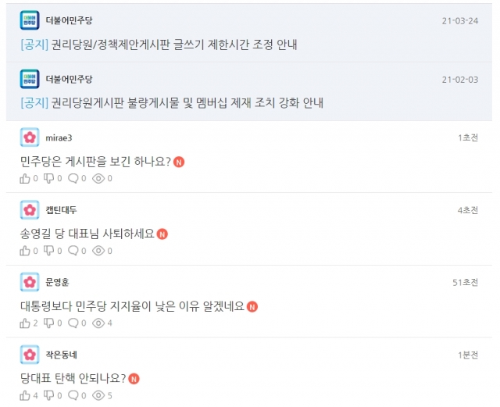Open the post 송영길 당 대표님 사퇴하세요
This screenshot has height=407, width=500.
coord(87,234)
